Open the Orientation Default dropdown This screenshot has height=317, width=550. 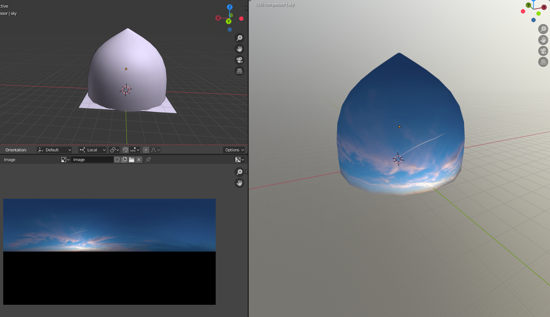tap(55, 150)
